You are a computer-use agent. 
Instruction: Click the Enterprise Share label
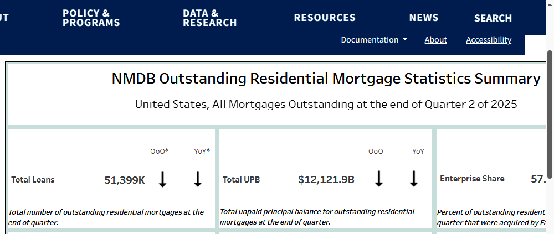pyautogui.click(x=472, y=179)
